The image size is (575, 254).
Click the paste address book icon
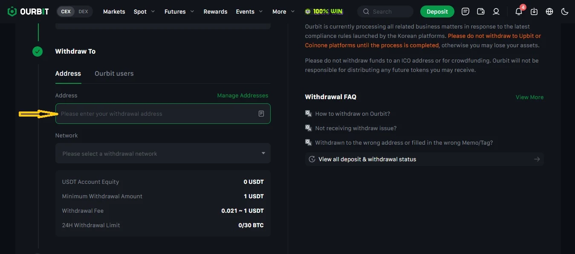click(261, 114)
